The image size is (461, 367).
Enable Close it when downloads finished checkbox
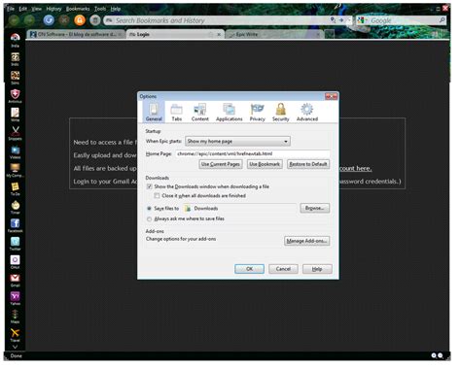pos(157,196)
